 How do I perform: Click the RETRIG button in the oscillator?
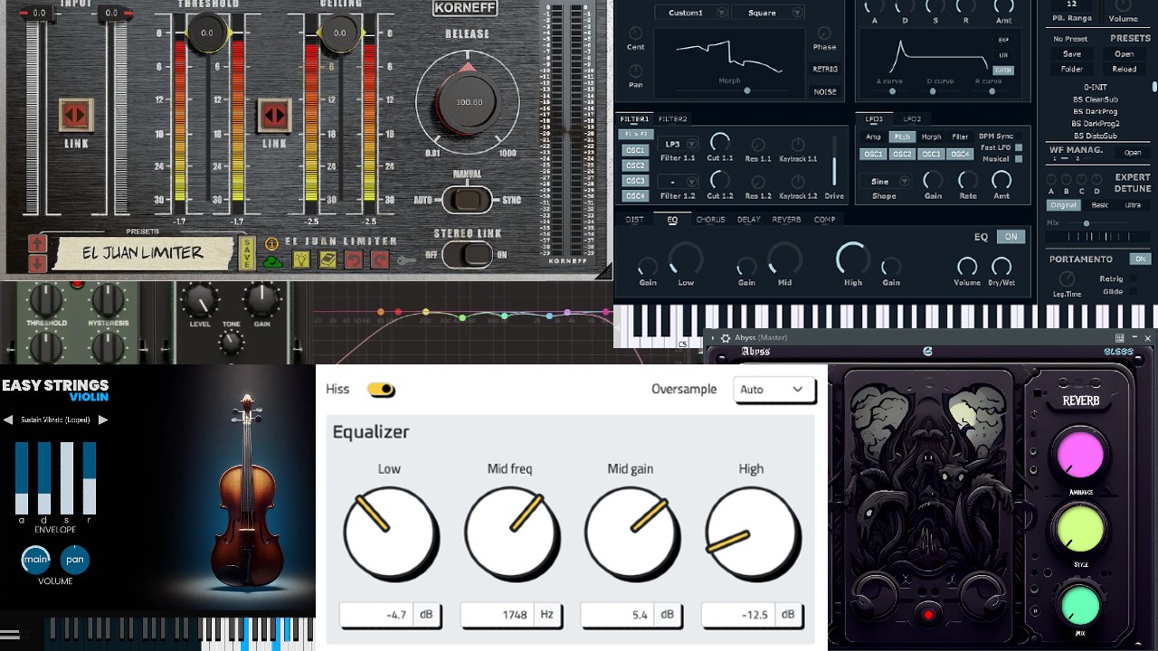click(x=825, y=69)
